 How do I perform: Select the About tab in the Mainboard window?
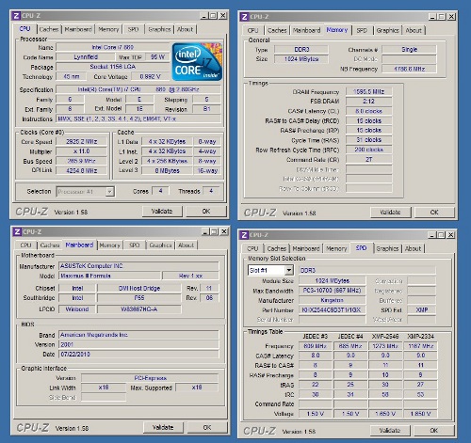pyautogui.click(x=186, y=245)
